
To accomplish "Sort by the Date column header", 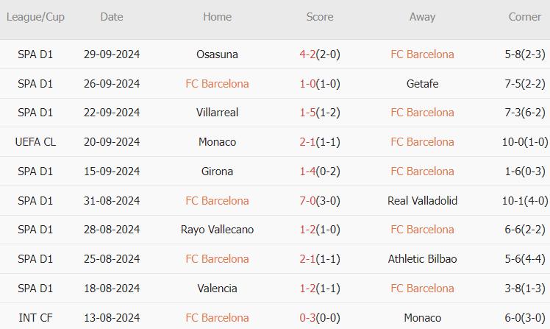I will point(112,17).
